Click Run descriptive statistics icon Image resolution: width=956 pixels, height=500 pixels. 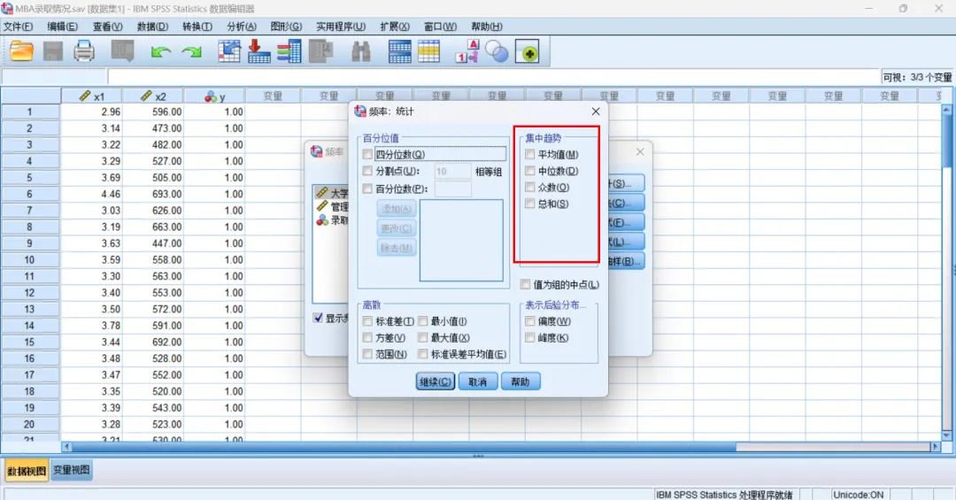(320, 51)
